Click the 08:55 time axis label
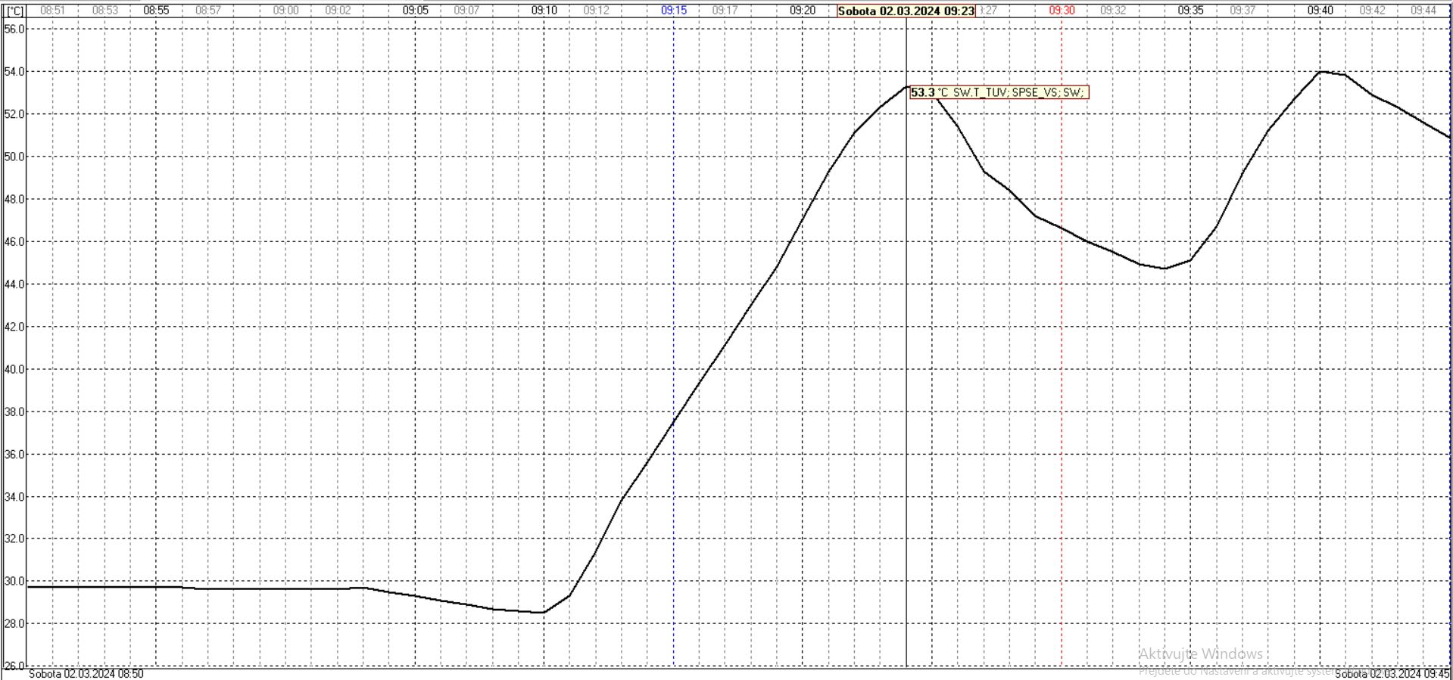Viewport: 1453px width, 680px height. (156, 11)
